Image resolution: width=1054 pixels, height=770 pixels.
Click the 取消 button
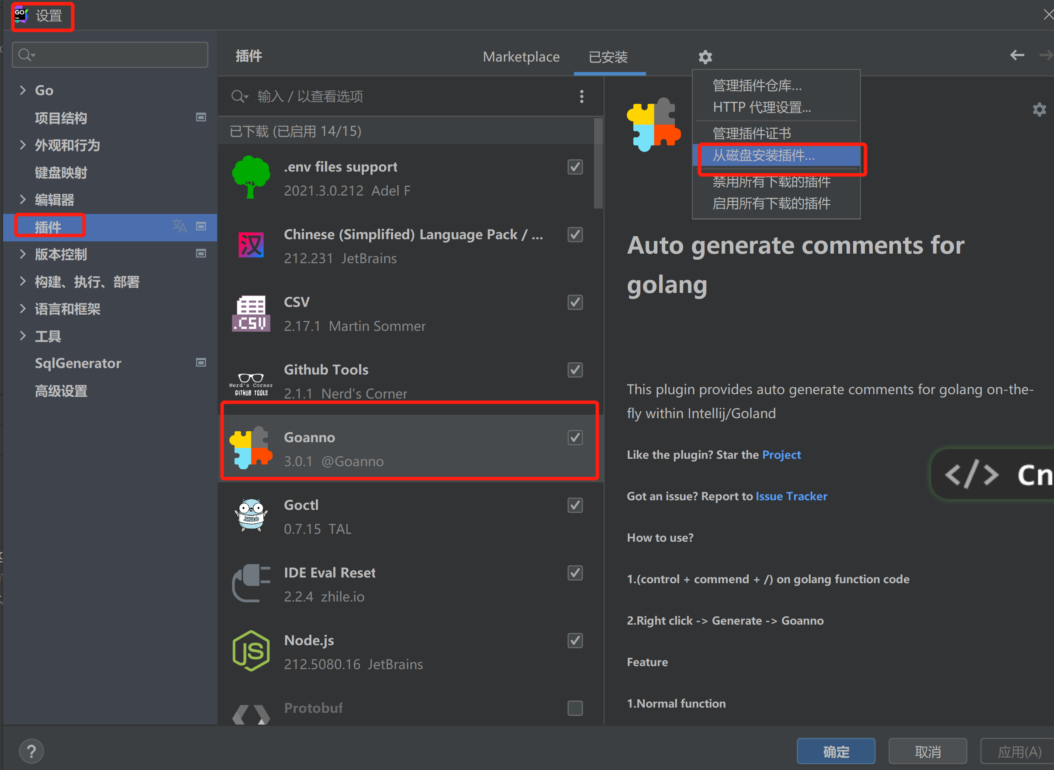pos(928,751)
